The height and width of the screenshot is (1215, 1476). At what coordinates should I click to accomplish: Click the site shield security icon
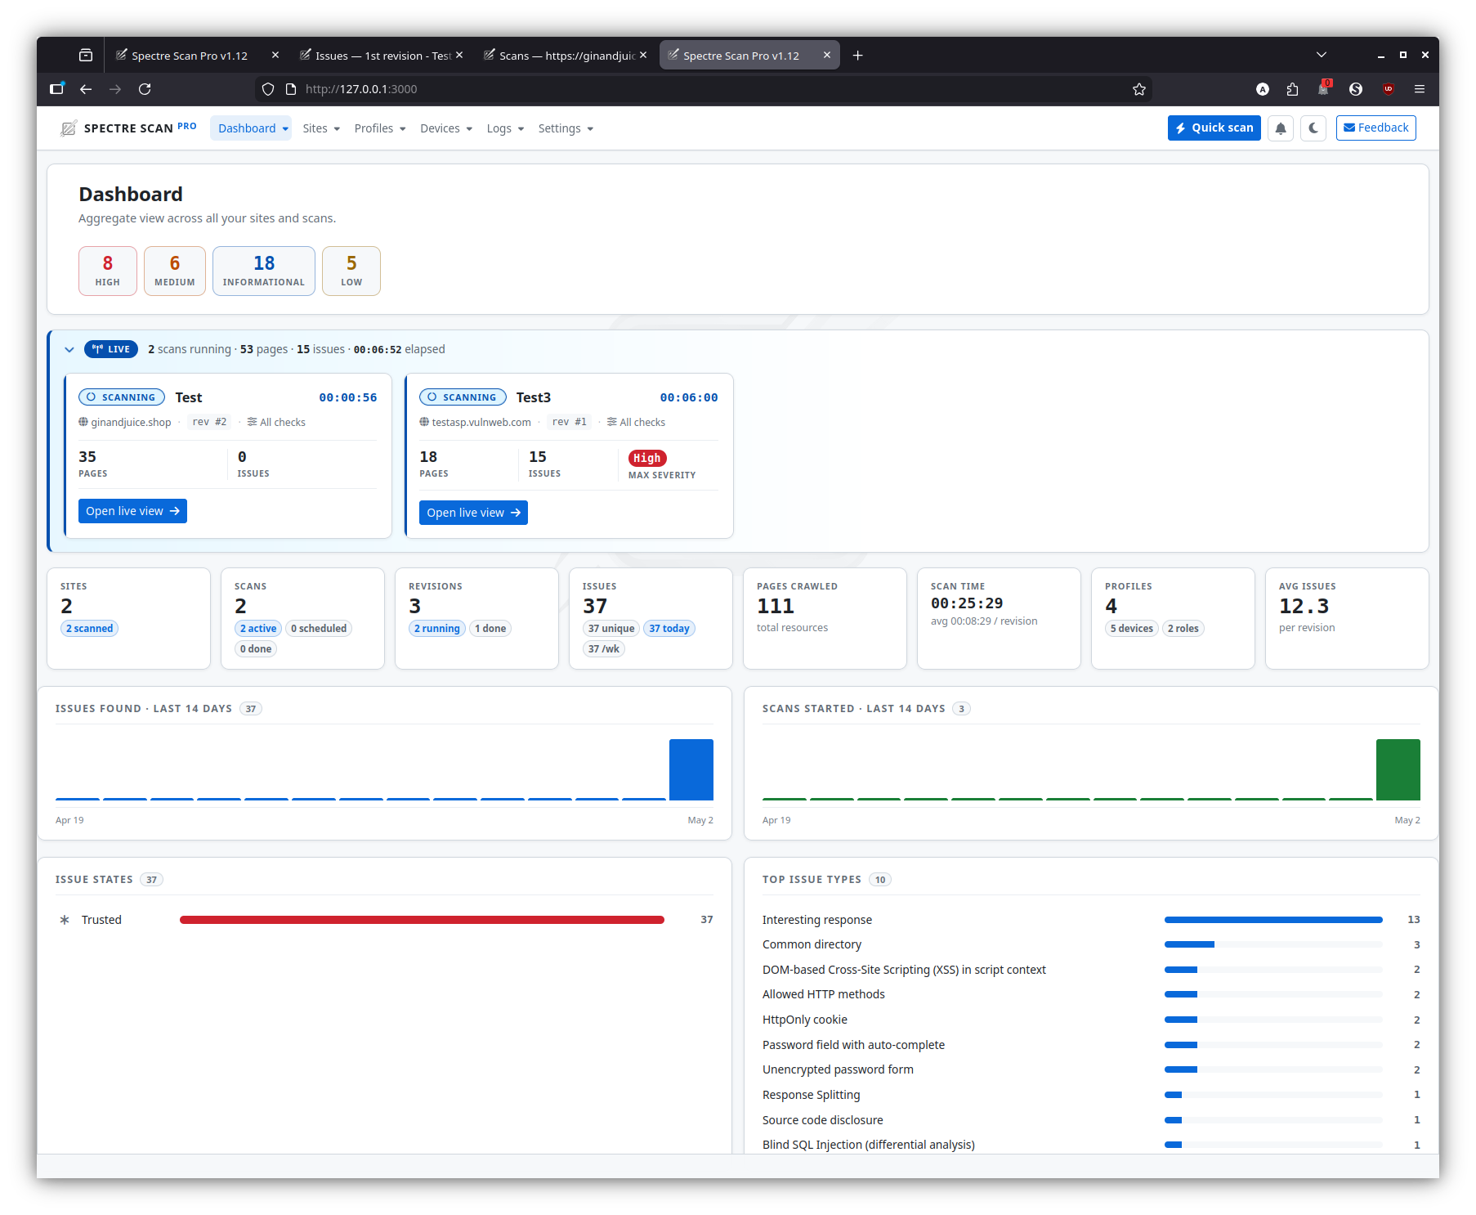268,89
